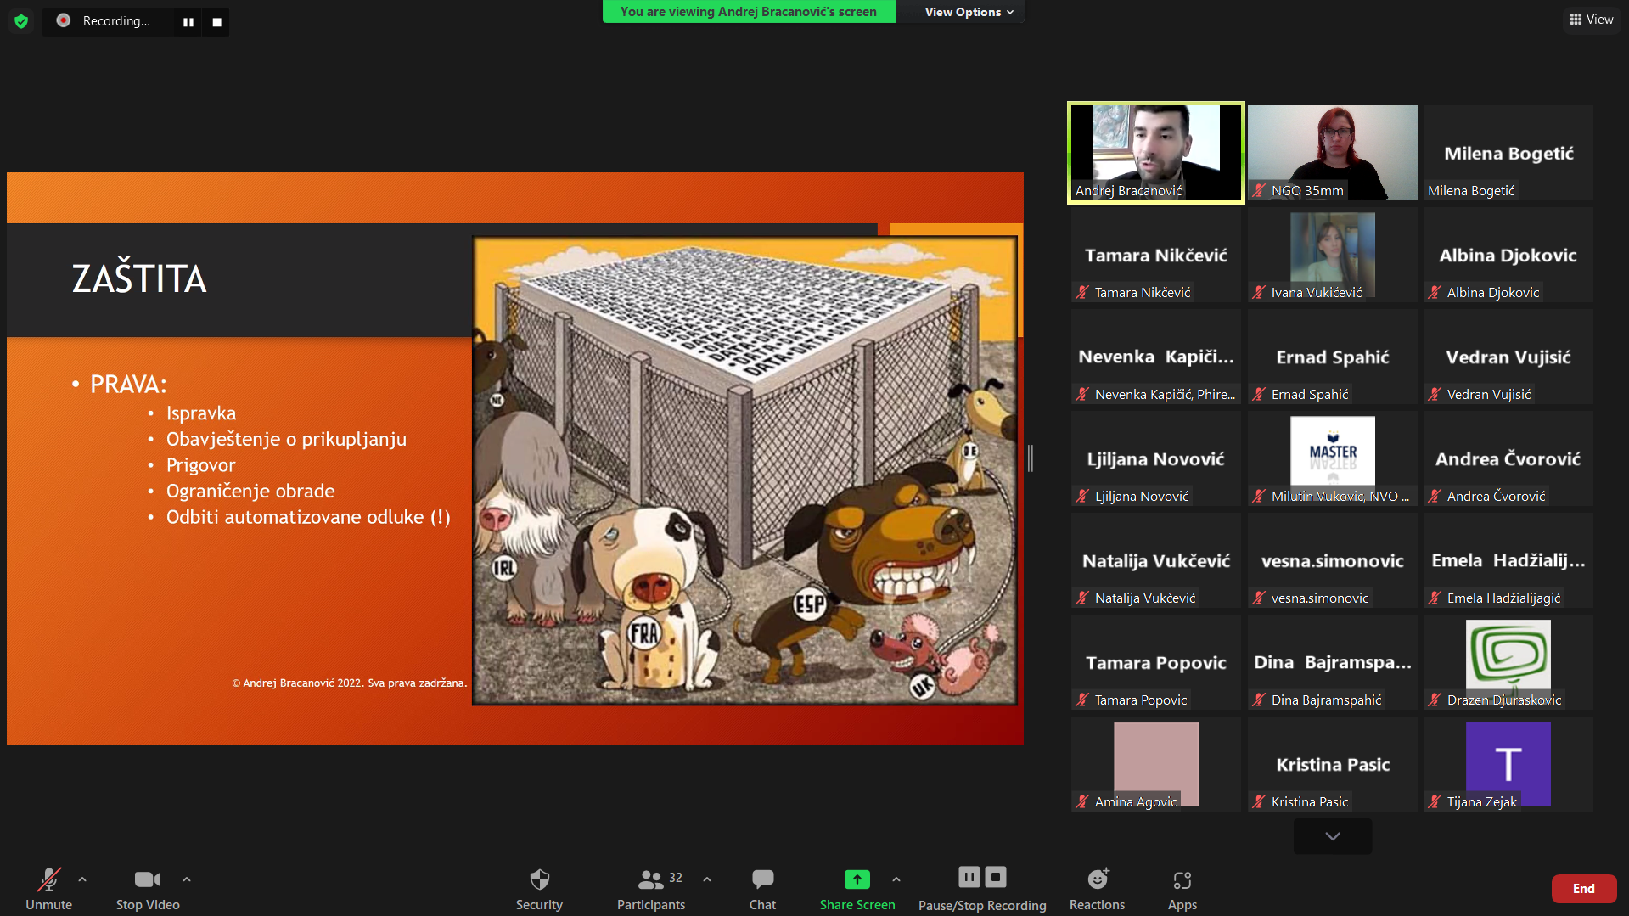This screenshot has height=916, width=1629.
Task: Select Drazen Djuraskovic's green logo tile
Action: click(1508, 662)
